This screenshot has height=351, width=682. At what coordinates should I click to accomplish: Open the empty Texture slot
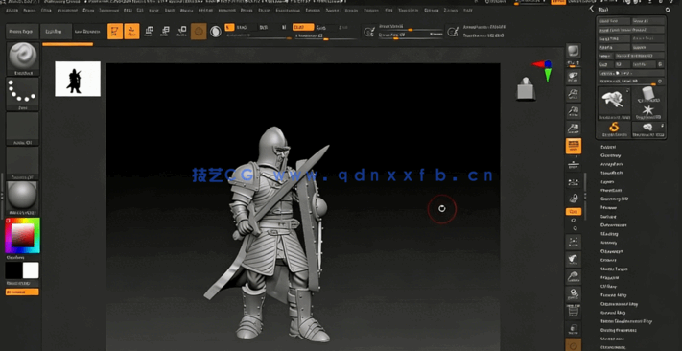pyautogui.click(x=23, y=163)
